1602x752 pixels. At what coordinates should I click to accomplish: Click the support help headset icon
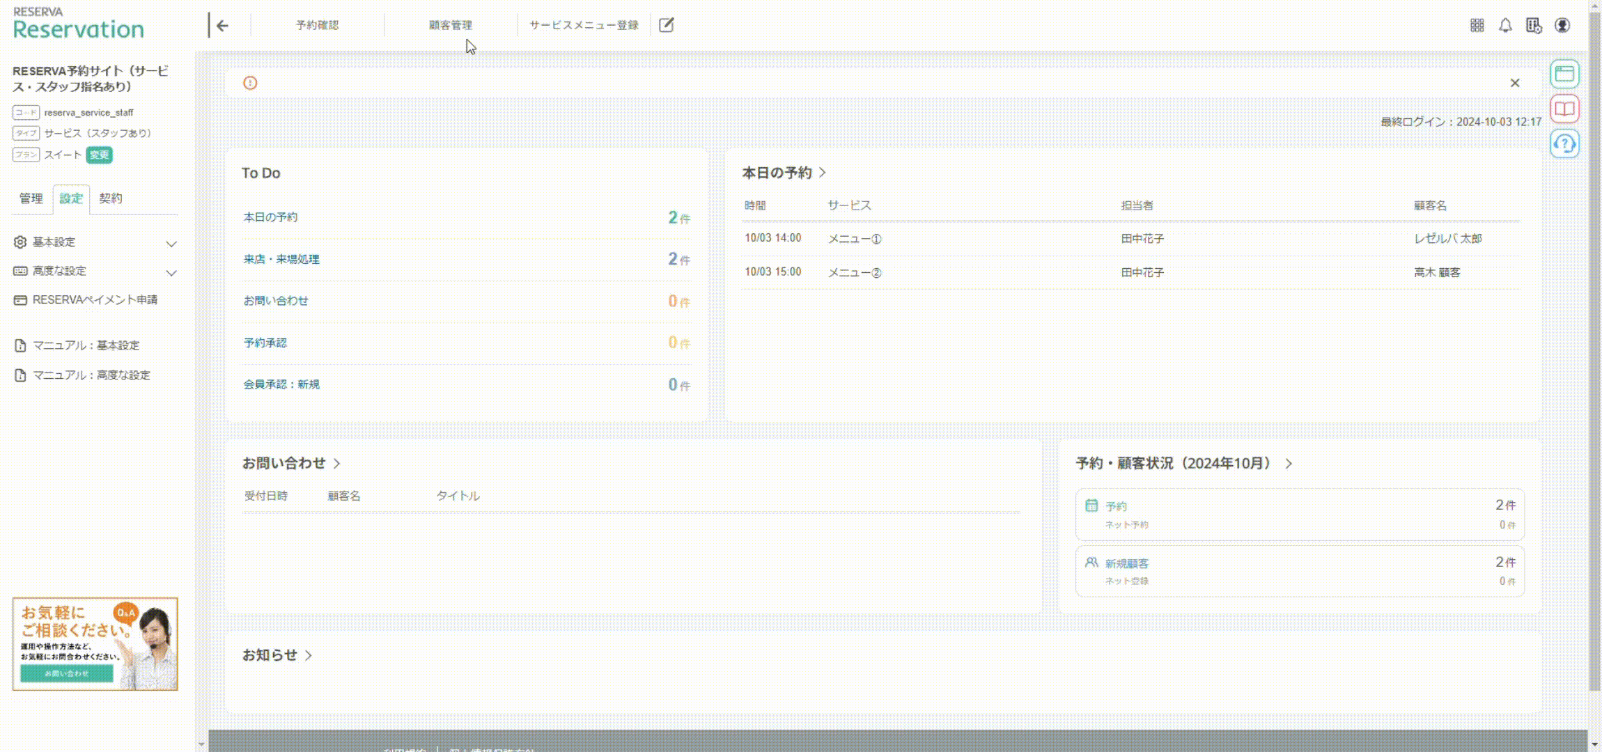(1564, 144)
